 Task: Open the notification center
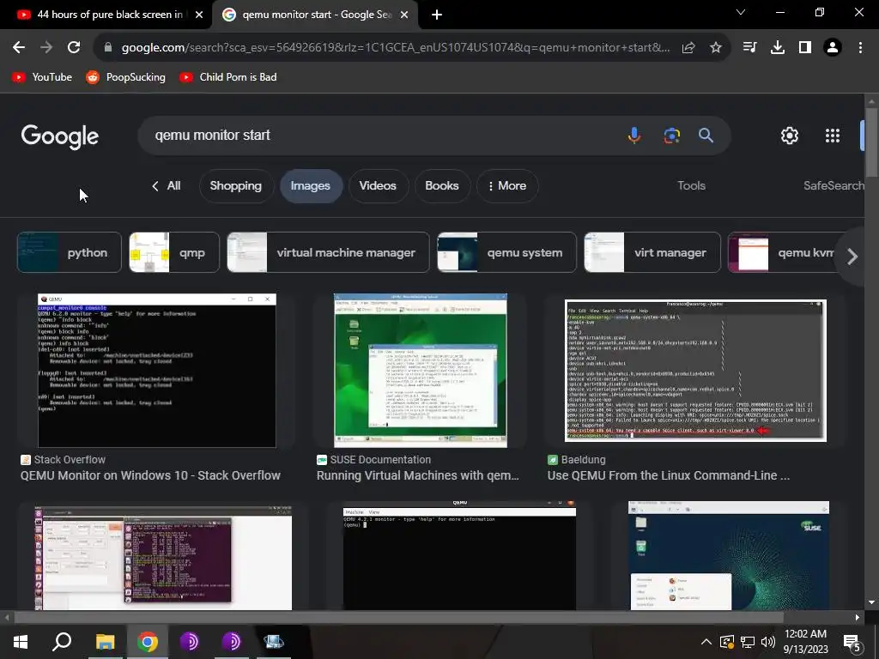click(x=852, y=642)
